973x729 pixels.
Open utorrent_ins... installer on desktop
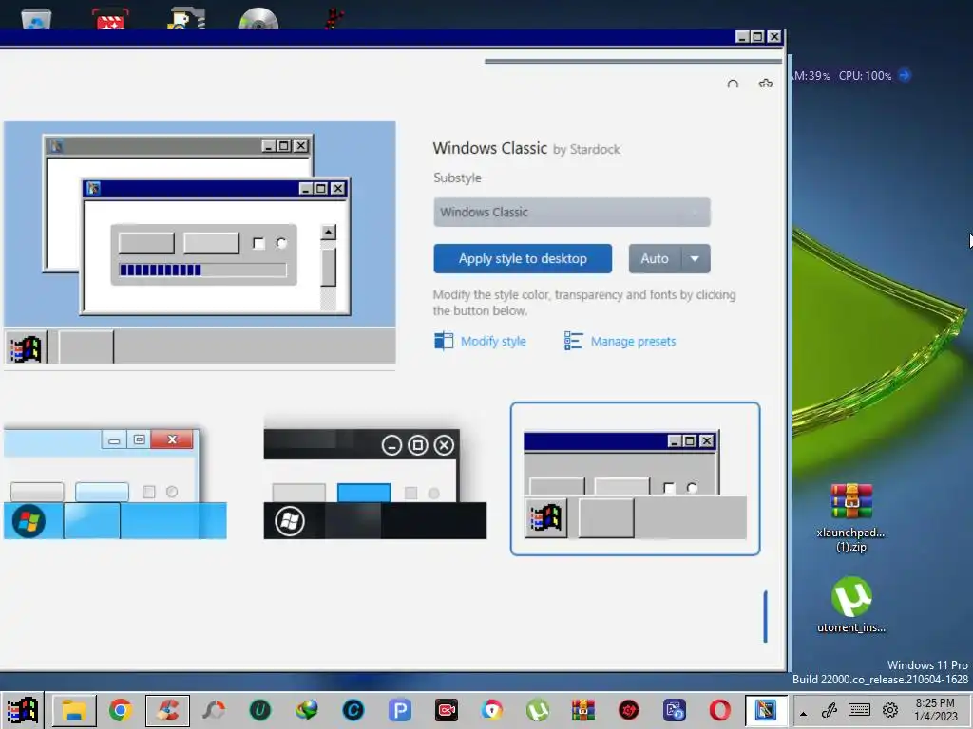[x=850, y=605]
